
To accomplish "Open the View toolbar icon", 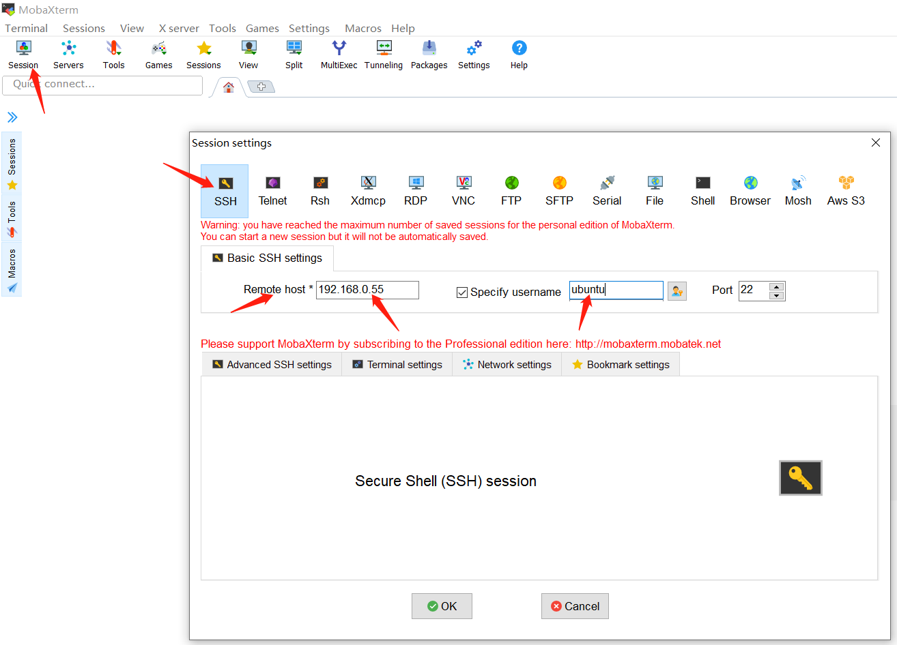I will (x=248, y=55).
